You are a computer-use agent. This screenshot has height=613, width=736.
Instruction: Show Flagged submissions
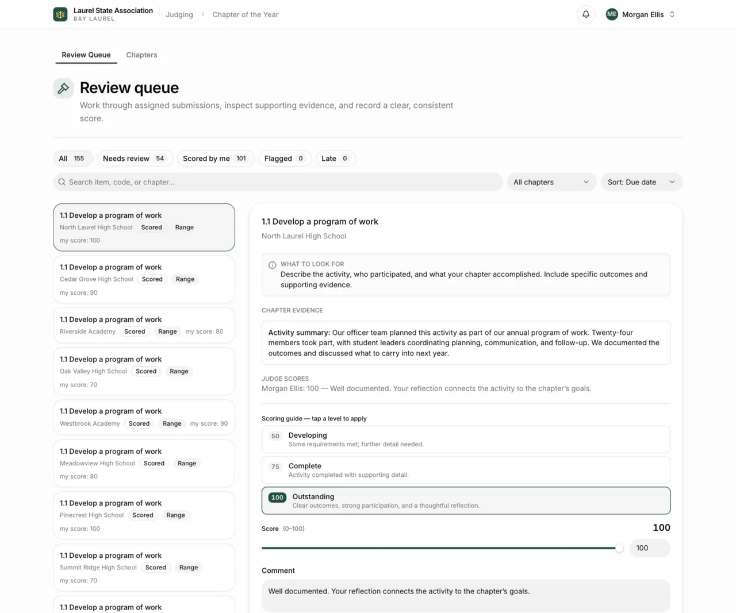285,159
